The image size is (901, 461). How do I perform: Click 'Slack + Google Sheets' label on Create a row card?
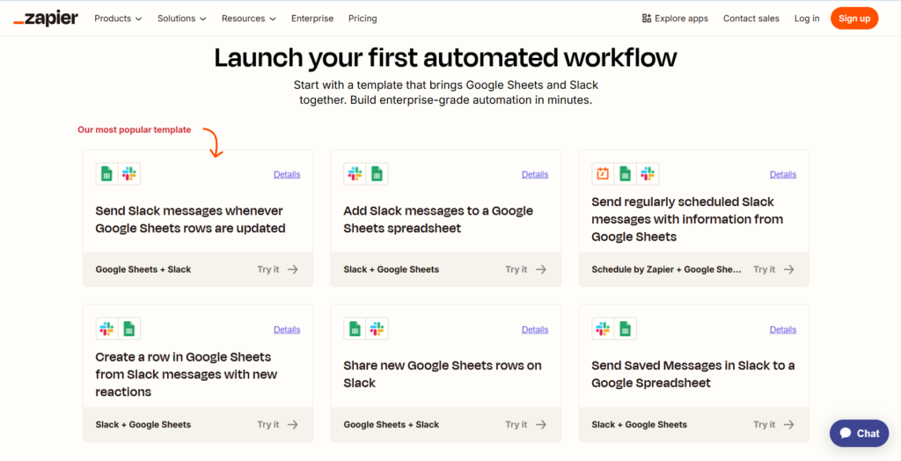click(143, 424)
